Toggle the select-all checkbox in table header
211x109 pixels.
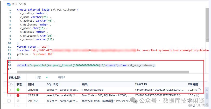[x=9, y=84]
